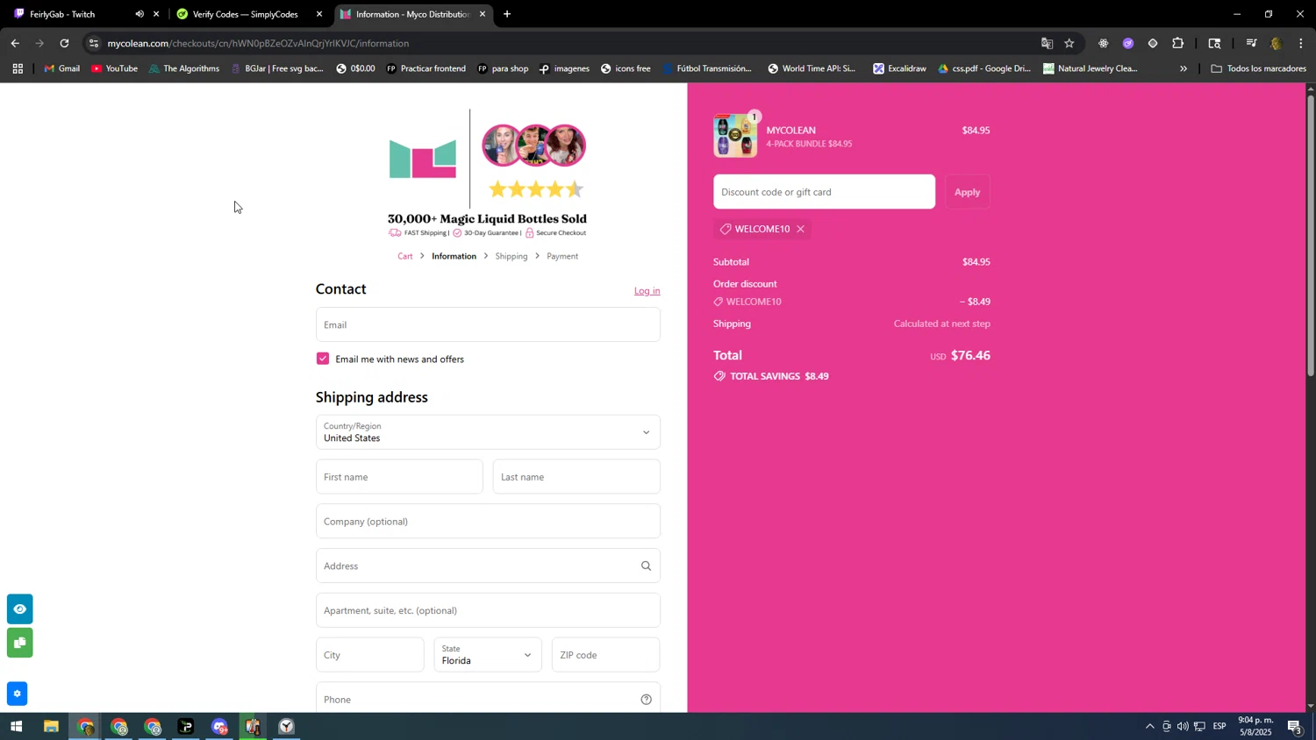This screenshot has width=1316, height=740.
Task: Open site information icon in address bar
Action: click(x=94, y=43)
